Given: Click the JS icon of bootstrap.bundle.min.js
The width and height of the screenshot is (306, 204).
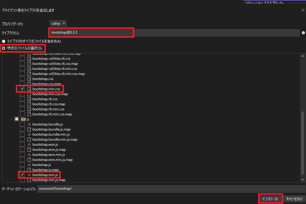Looking at the screenshot, I should 29,134.
